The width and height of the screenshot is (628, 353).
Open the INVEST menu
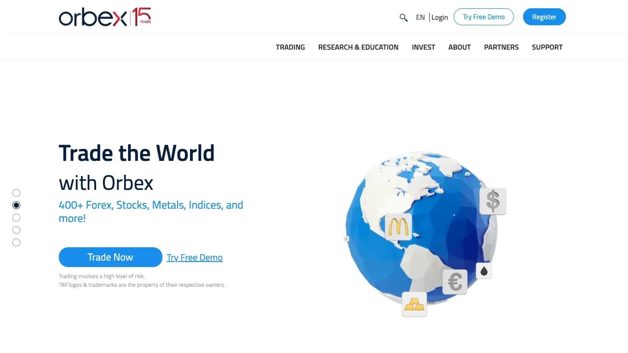tap(423, 47)
